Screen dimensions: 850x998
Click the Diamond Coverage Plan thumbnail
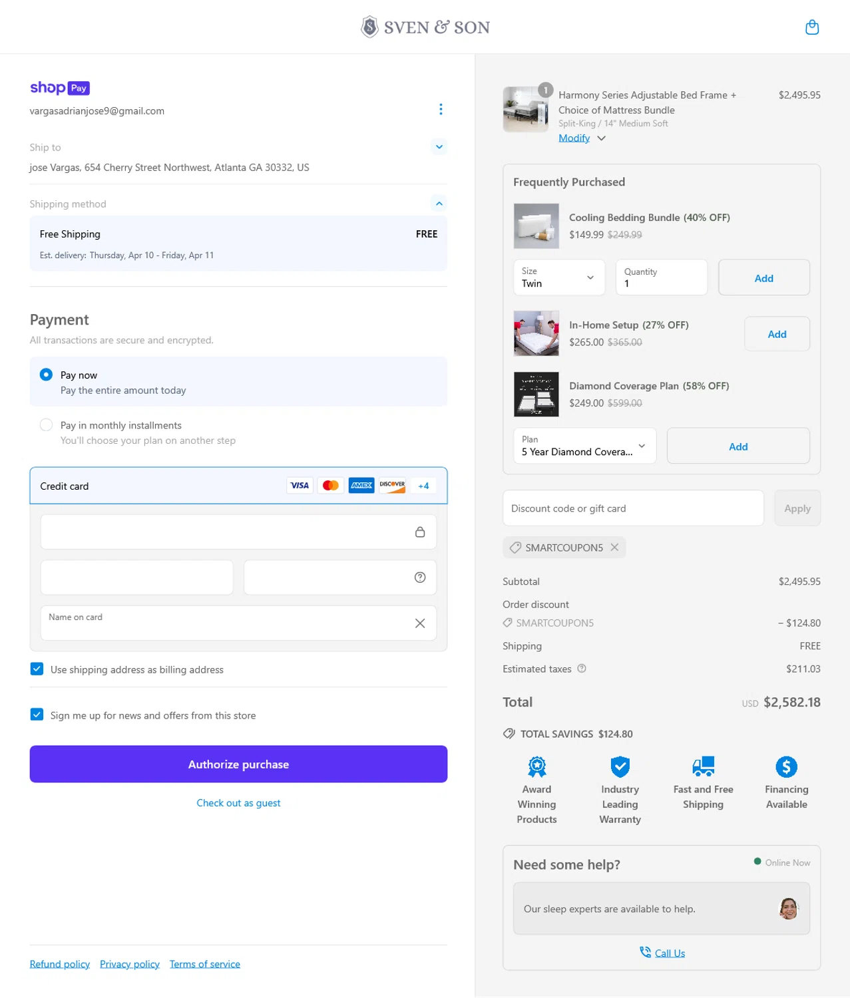tap(536, 395)
